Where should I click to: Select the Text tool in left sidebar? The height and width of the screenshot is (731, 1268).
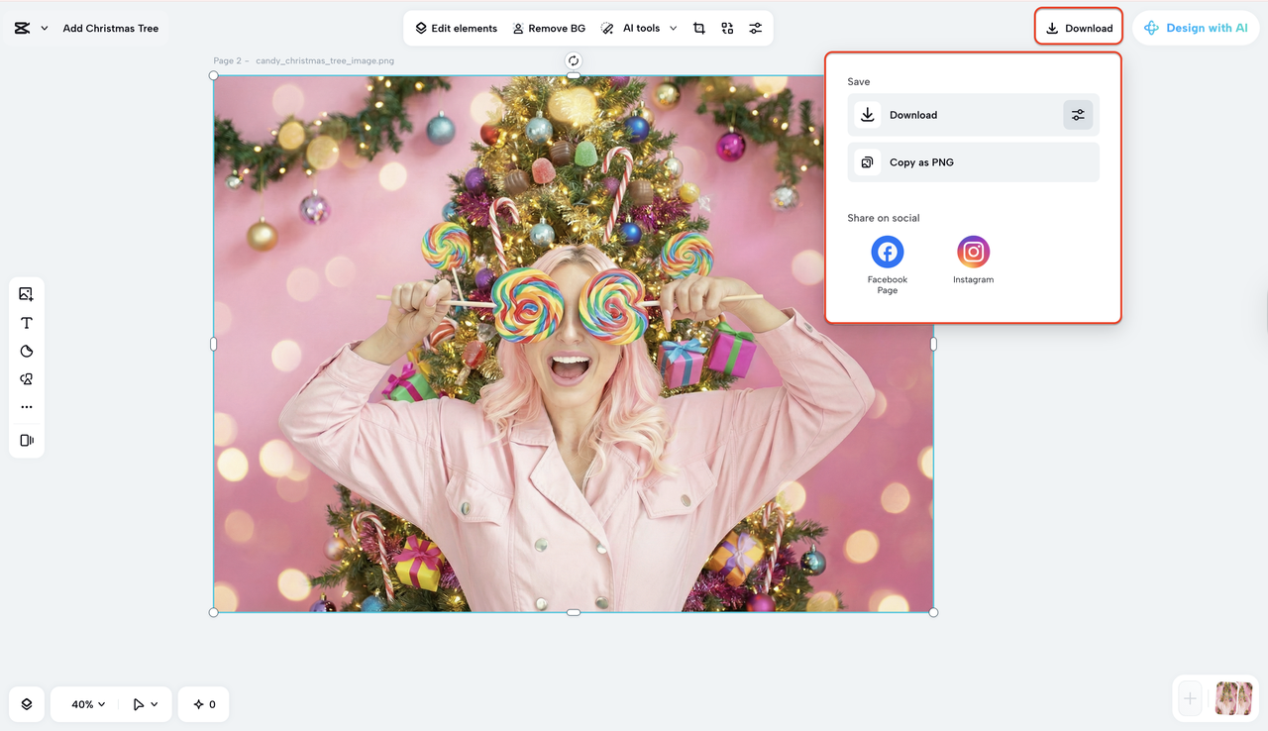(27, 323)
